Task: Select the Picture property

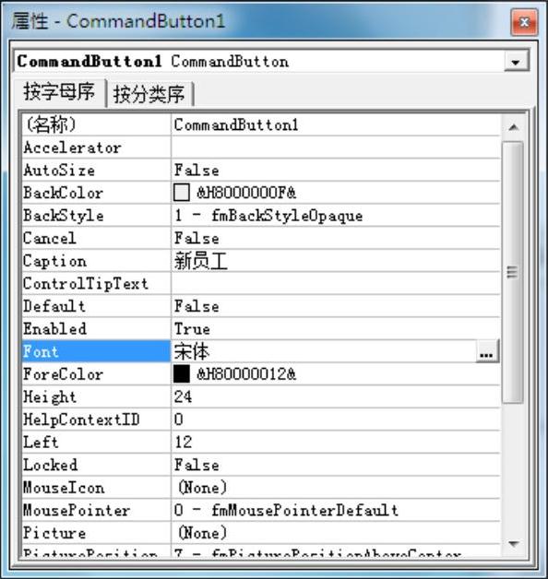Action: click(96, 533)
